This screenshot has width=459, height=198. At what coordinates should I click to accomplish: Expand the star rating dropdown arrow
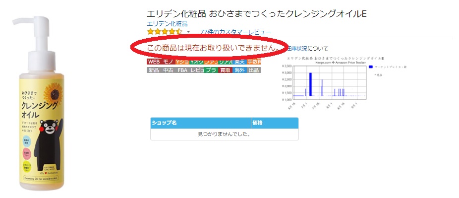pos(188,32)
